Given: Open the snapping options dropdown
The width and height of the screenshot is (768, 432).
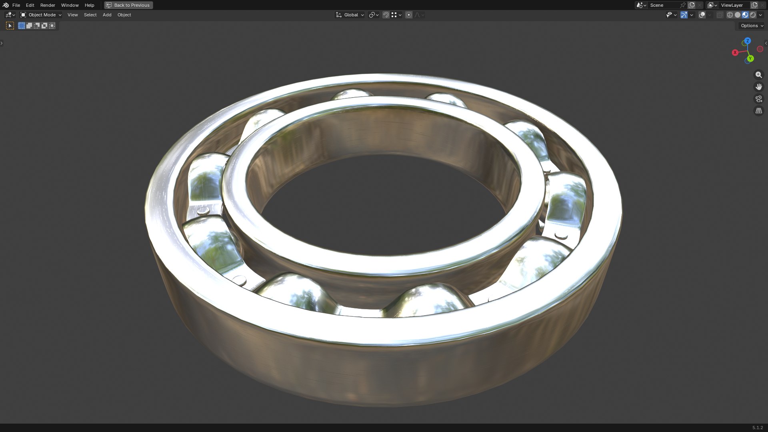Looking at the screenshot, I should (396, 15).
